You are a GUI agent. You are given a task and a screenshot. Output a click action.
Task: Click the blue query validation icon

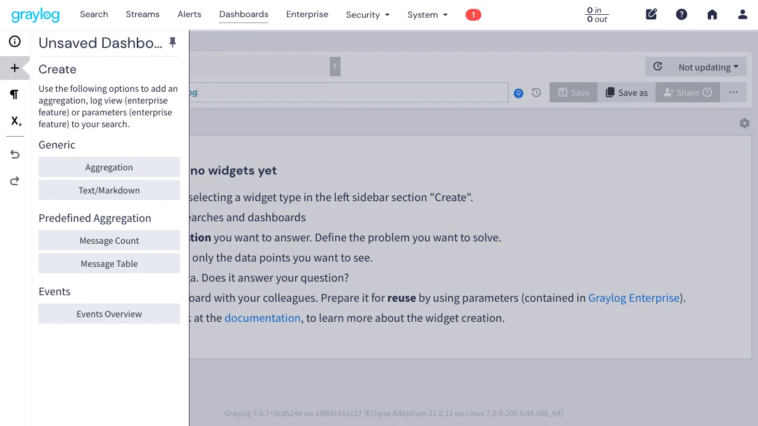pos(519,93)
